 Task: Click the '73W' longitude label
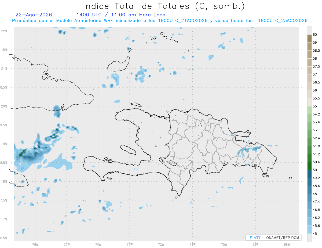click(x=130, y=245)
